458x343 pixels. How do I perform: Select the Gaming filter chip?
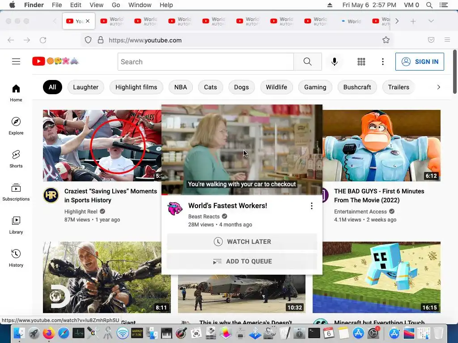tap(315, 87)
